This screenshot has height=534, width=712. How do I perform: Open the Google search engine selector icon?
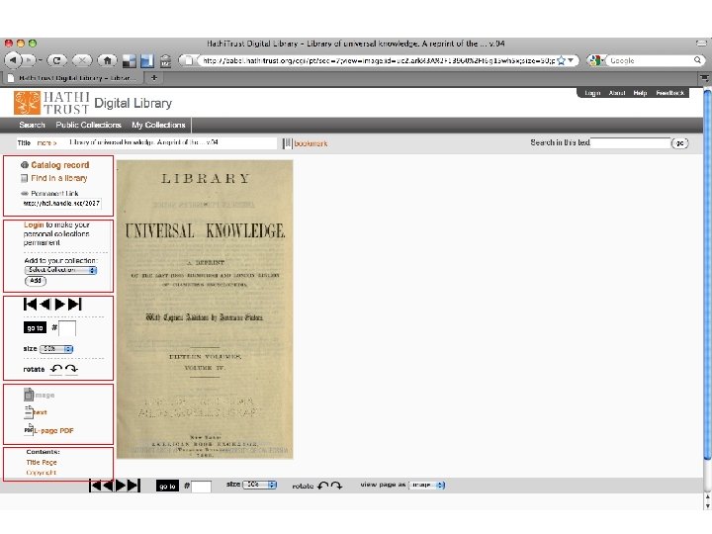click(595, 60)
